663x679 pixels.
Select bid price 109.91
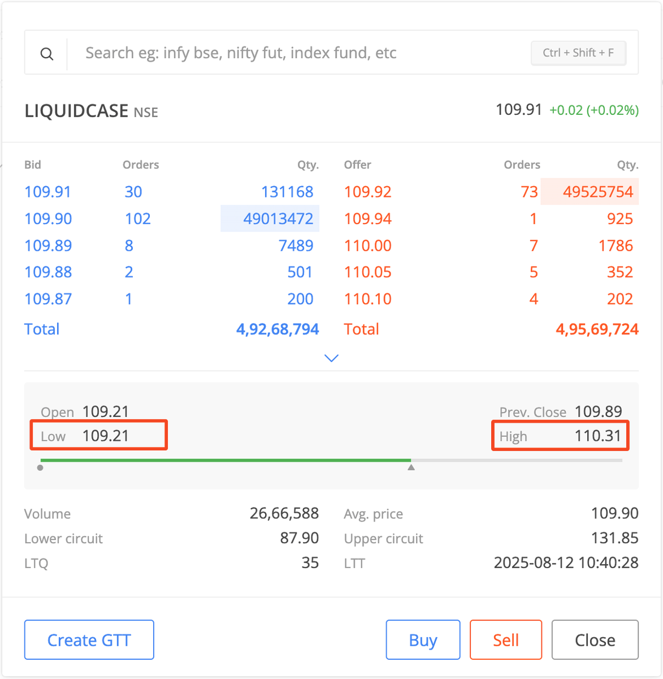pos(48,192)
